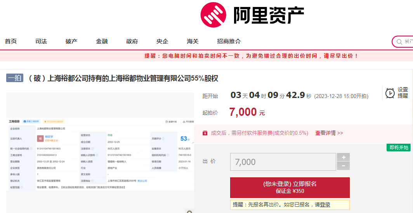Click the plus button to raise bid

[343, 157]
